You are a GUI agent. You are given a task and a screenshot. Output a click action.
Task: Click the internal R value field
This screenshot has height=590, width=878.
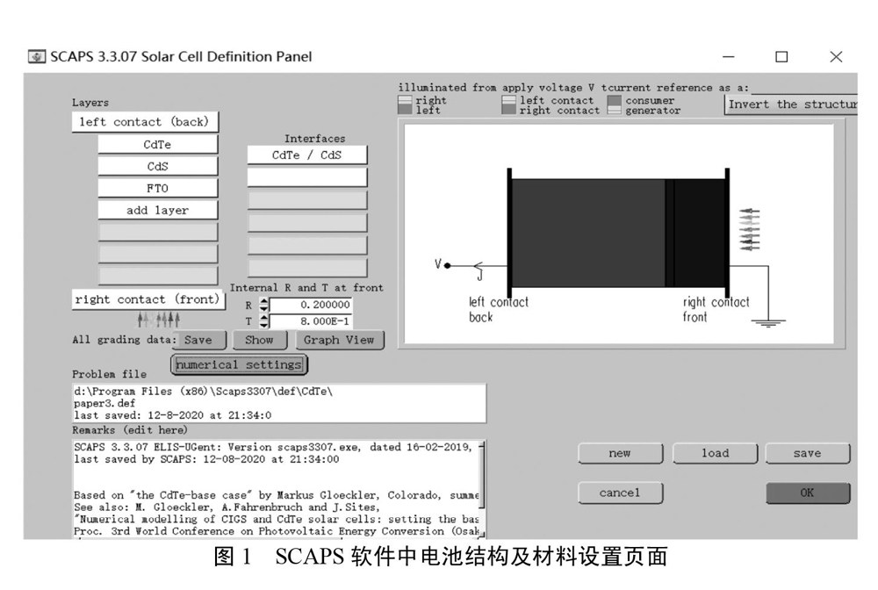pos(310,305)
